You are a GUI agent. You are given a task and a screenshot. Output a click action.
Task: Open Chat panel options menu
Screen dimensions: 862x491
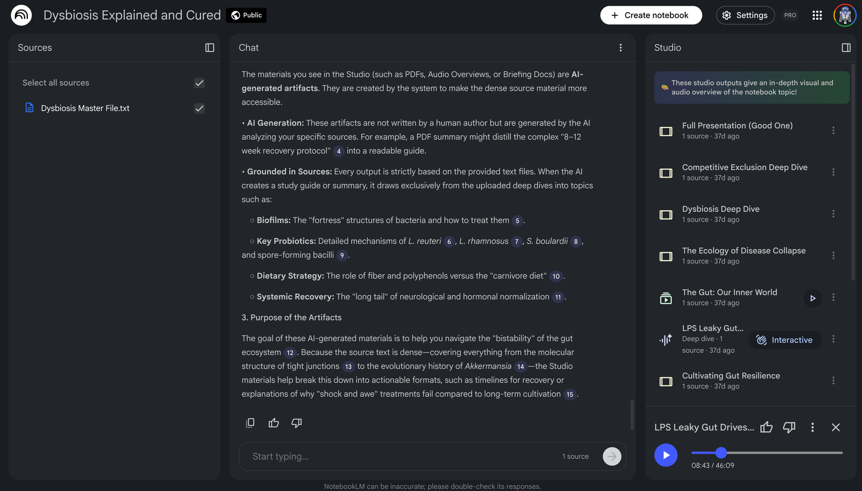(x=620, y=48)
